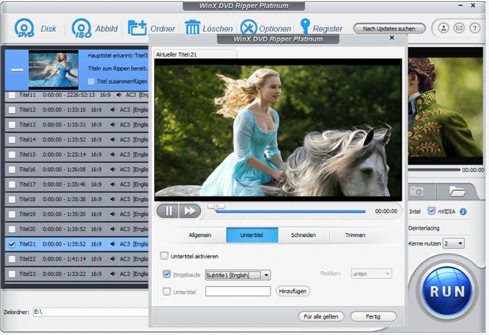This screenshot has height=335, width=489.
Task: Click the Deinterlacing option label
Action: pos(424,228)
